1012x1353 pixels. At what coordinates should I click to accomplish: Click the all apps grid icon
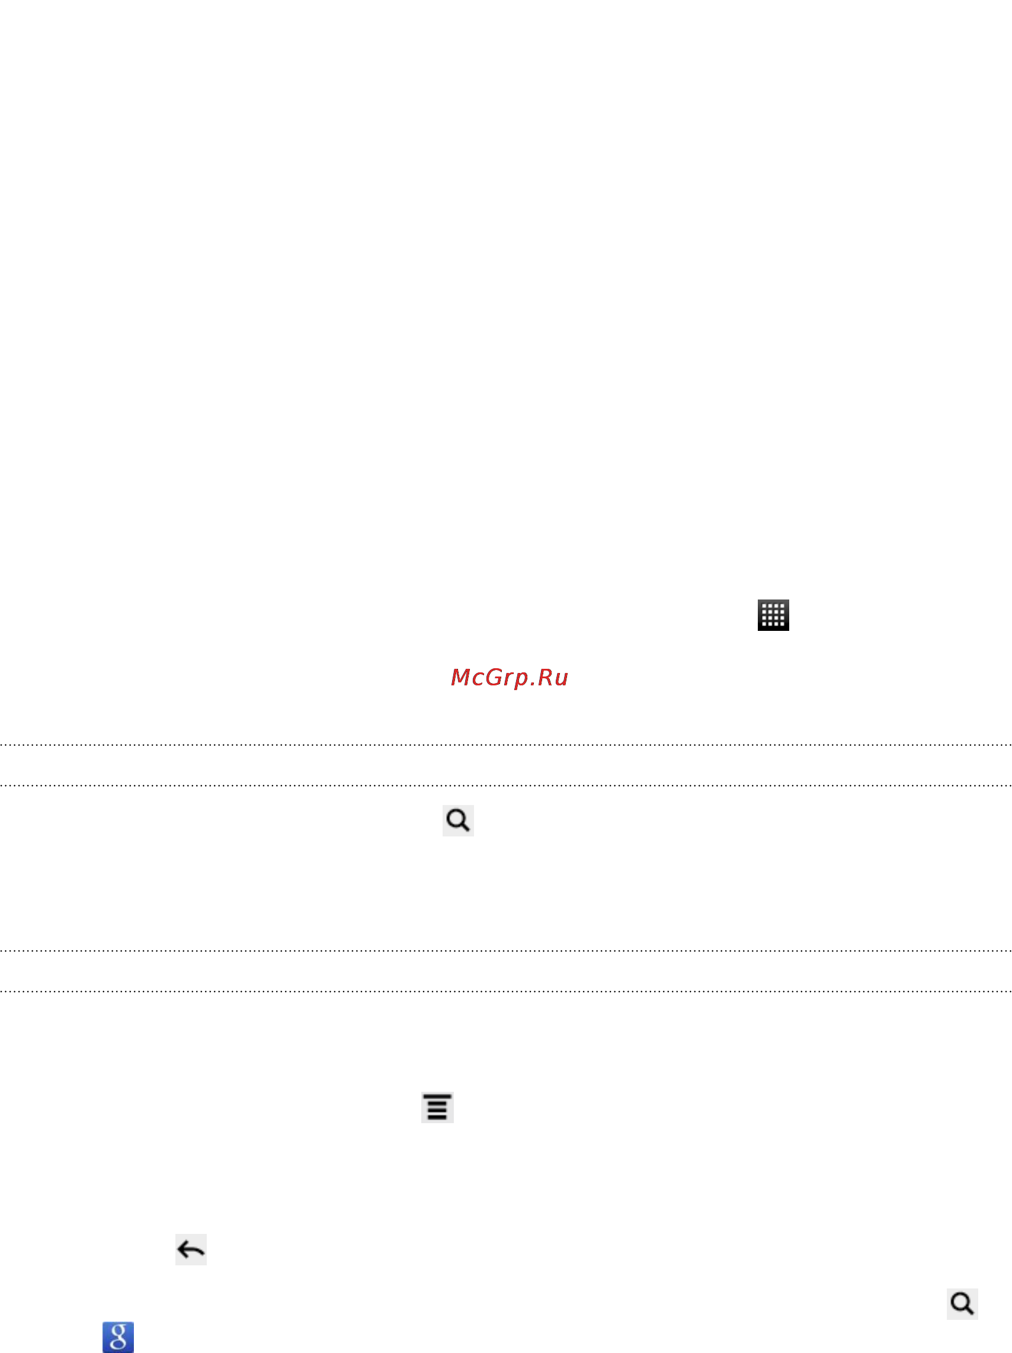coord(773,615)
